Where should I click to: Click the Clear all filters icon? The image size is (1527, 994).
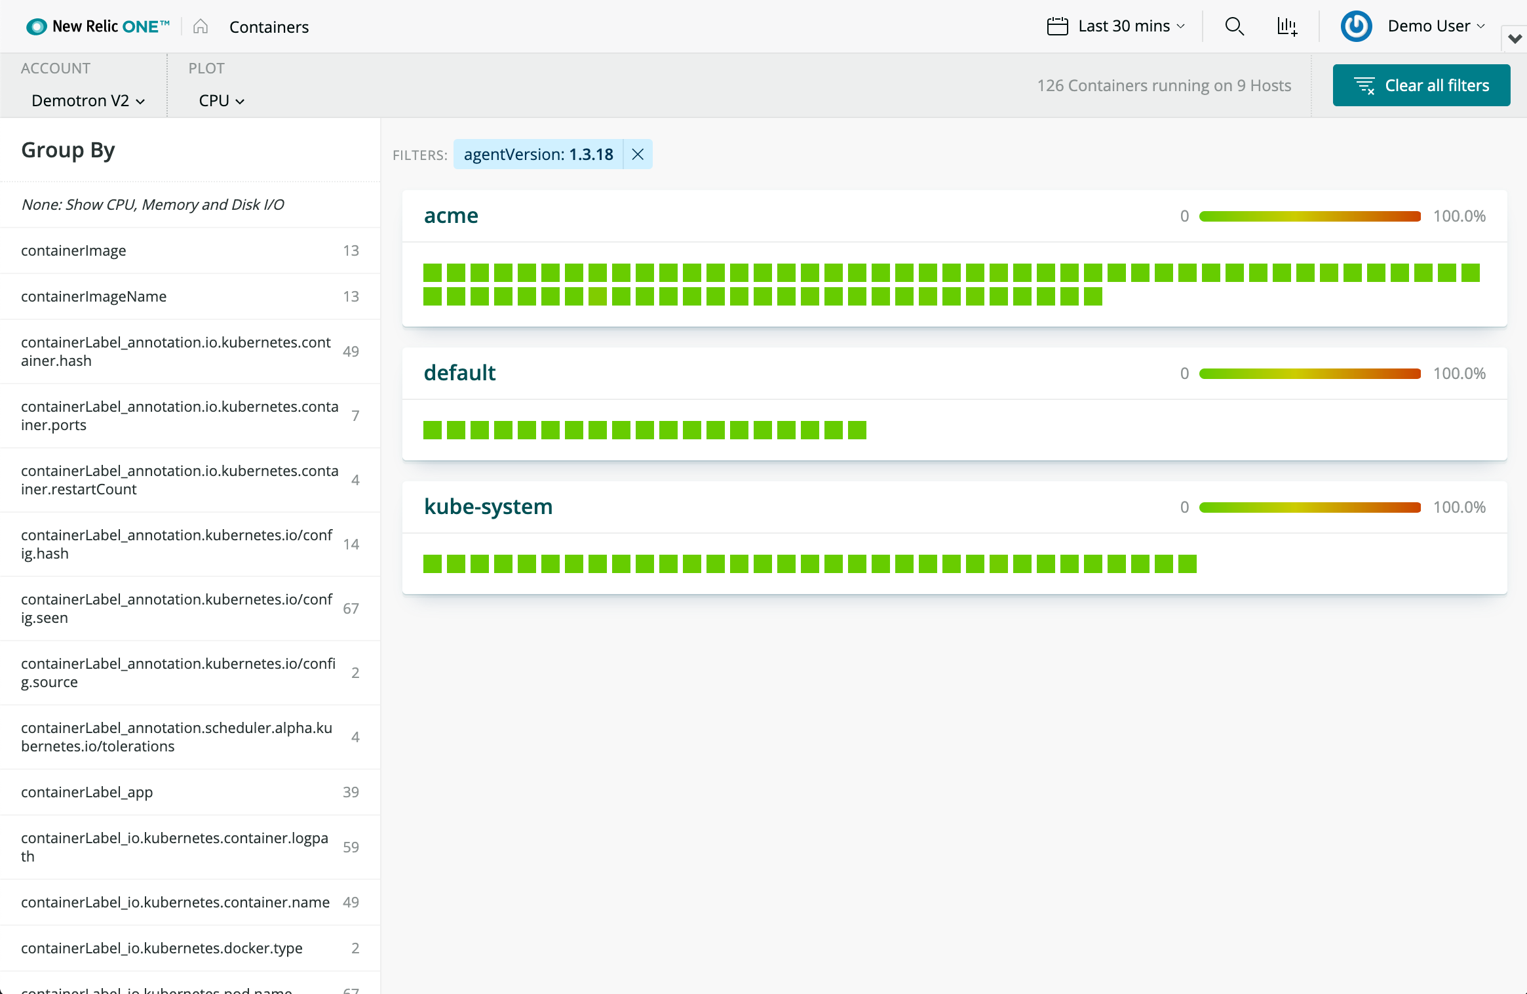click(1363, 85)
